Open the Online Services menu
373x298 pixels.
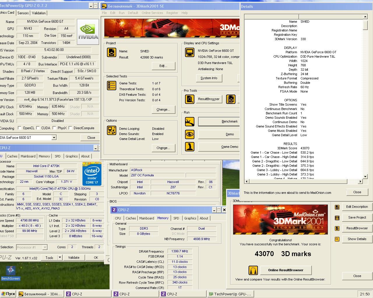152,13
